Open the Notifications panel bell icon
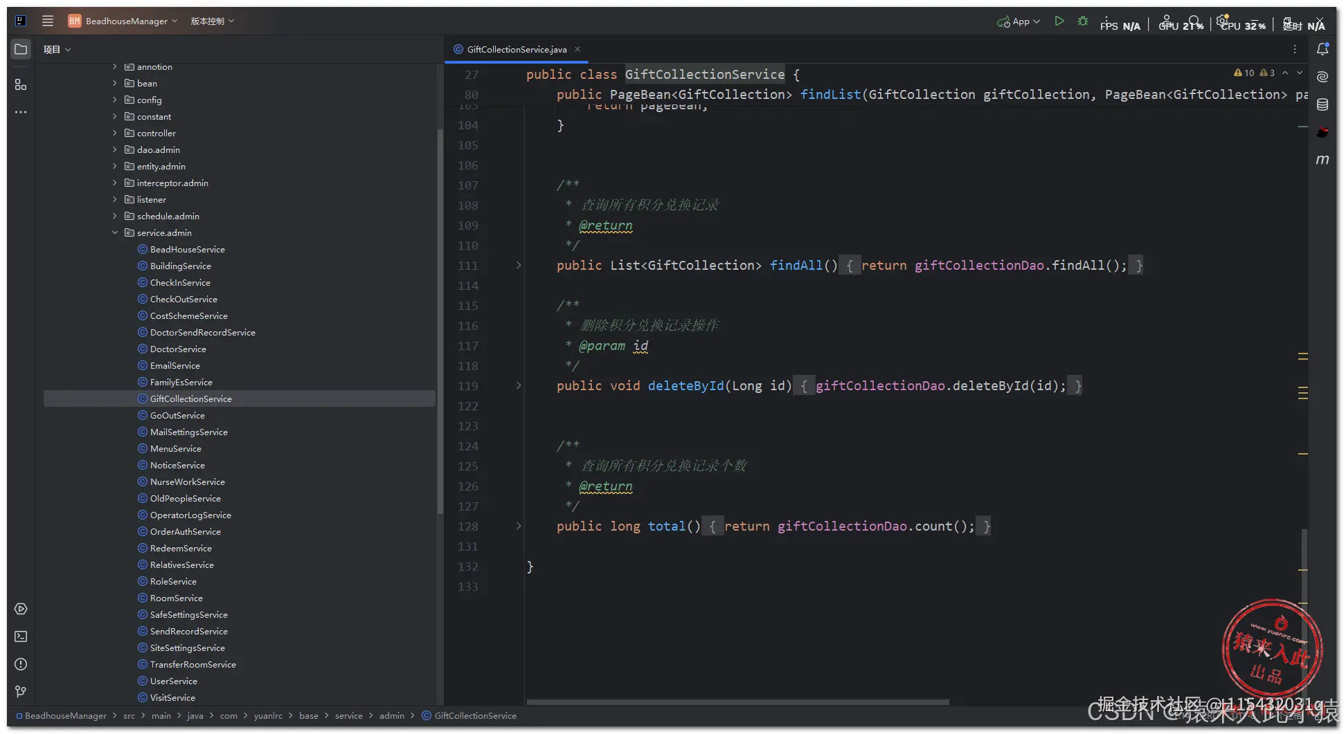1344x734 pixels. (x=1323, y=49)
